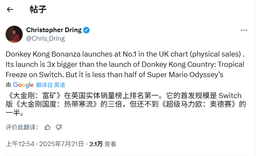Open the Christopher Dring display name
This screenshot has height=156, width=256.
(54, 30)
